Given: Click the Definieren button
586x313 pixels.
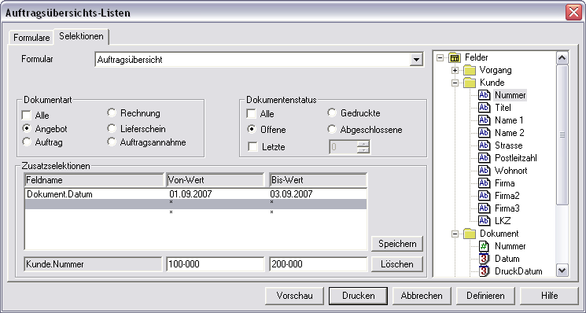Looking at the screenshot, I should coord(485,296).
